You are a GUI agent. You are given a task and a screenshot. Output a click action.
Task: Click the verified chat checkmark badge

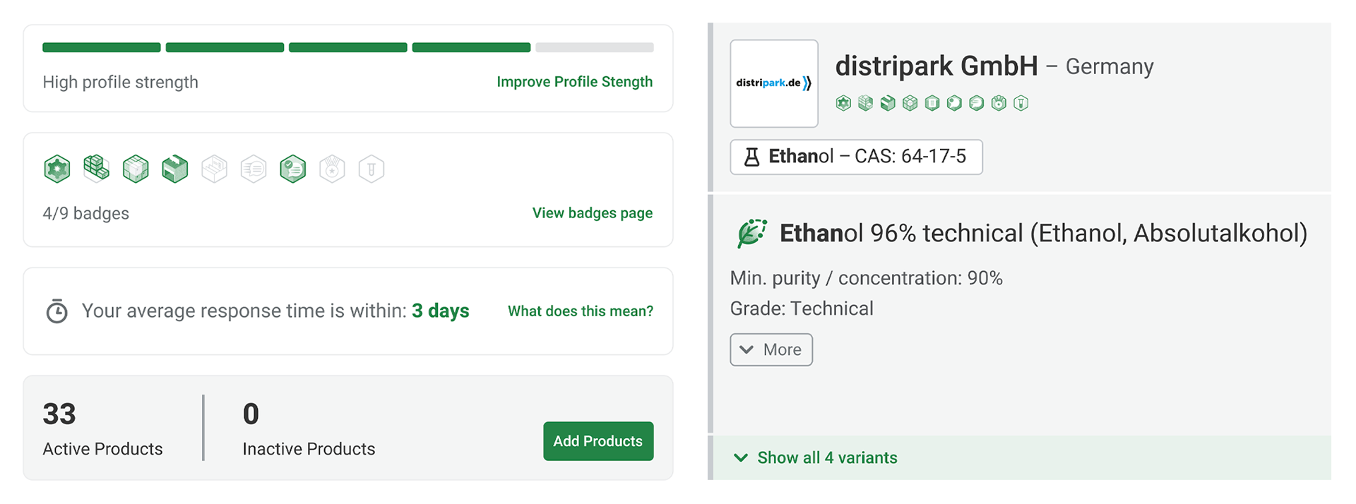pos(293,169)
